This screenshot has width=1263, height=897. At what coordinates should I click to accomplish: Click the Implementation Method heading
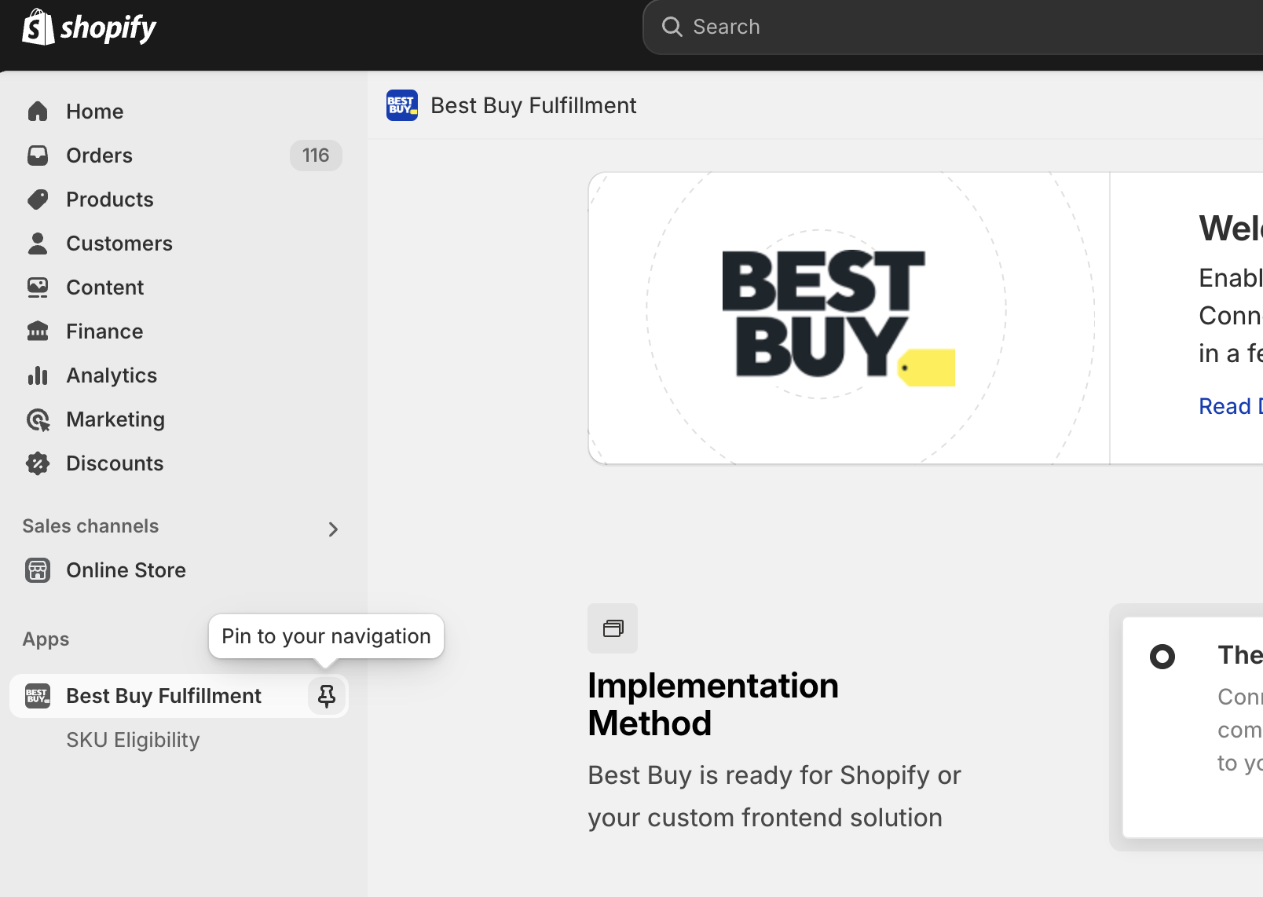[713, 705]
